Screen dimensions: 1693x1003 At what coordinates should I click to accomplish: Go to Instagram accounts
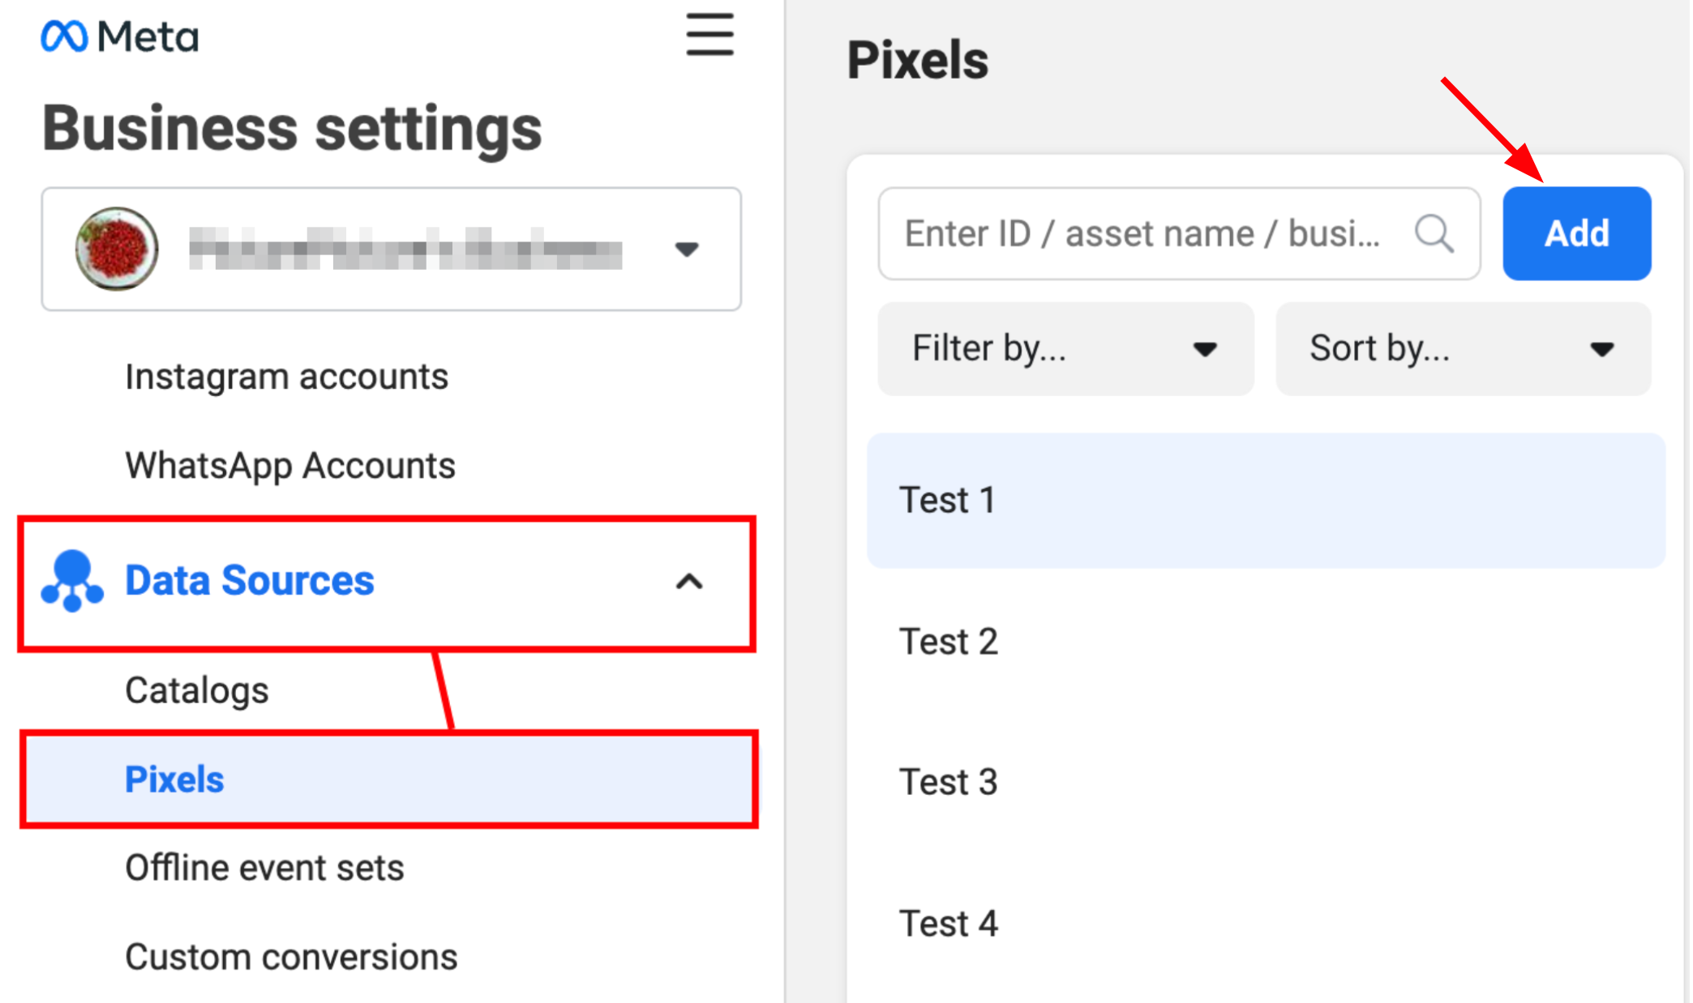[286, 377]
